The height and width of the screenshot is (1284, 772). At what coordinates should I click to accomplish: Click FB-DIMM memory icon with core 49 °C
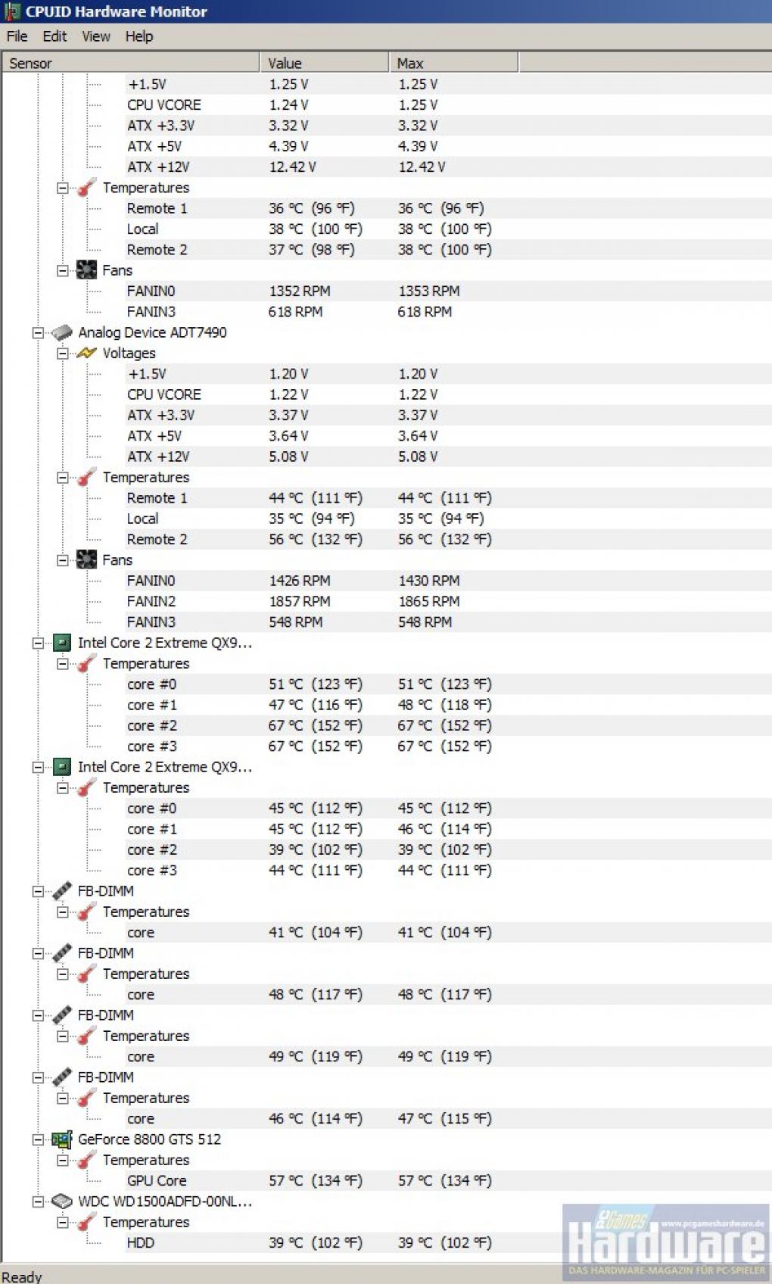click(x=61, y=1015)
